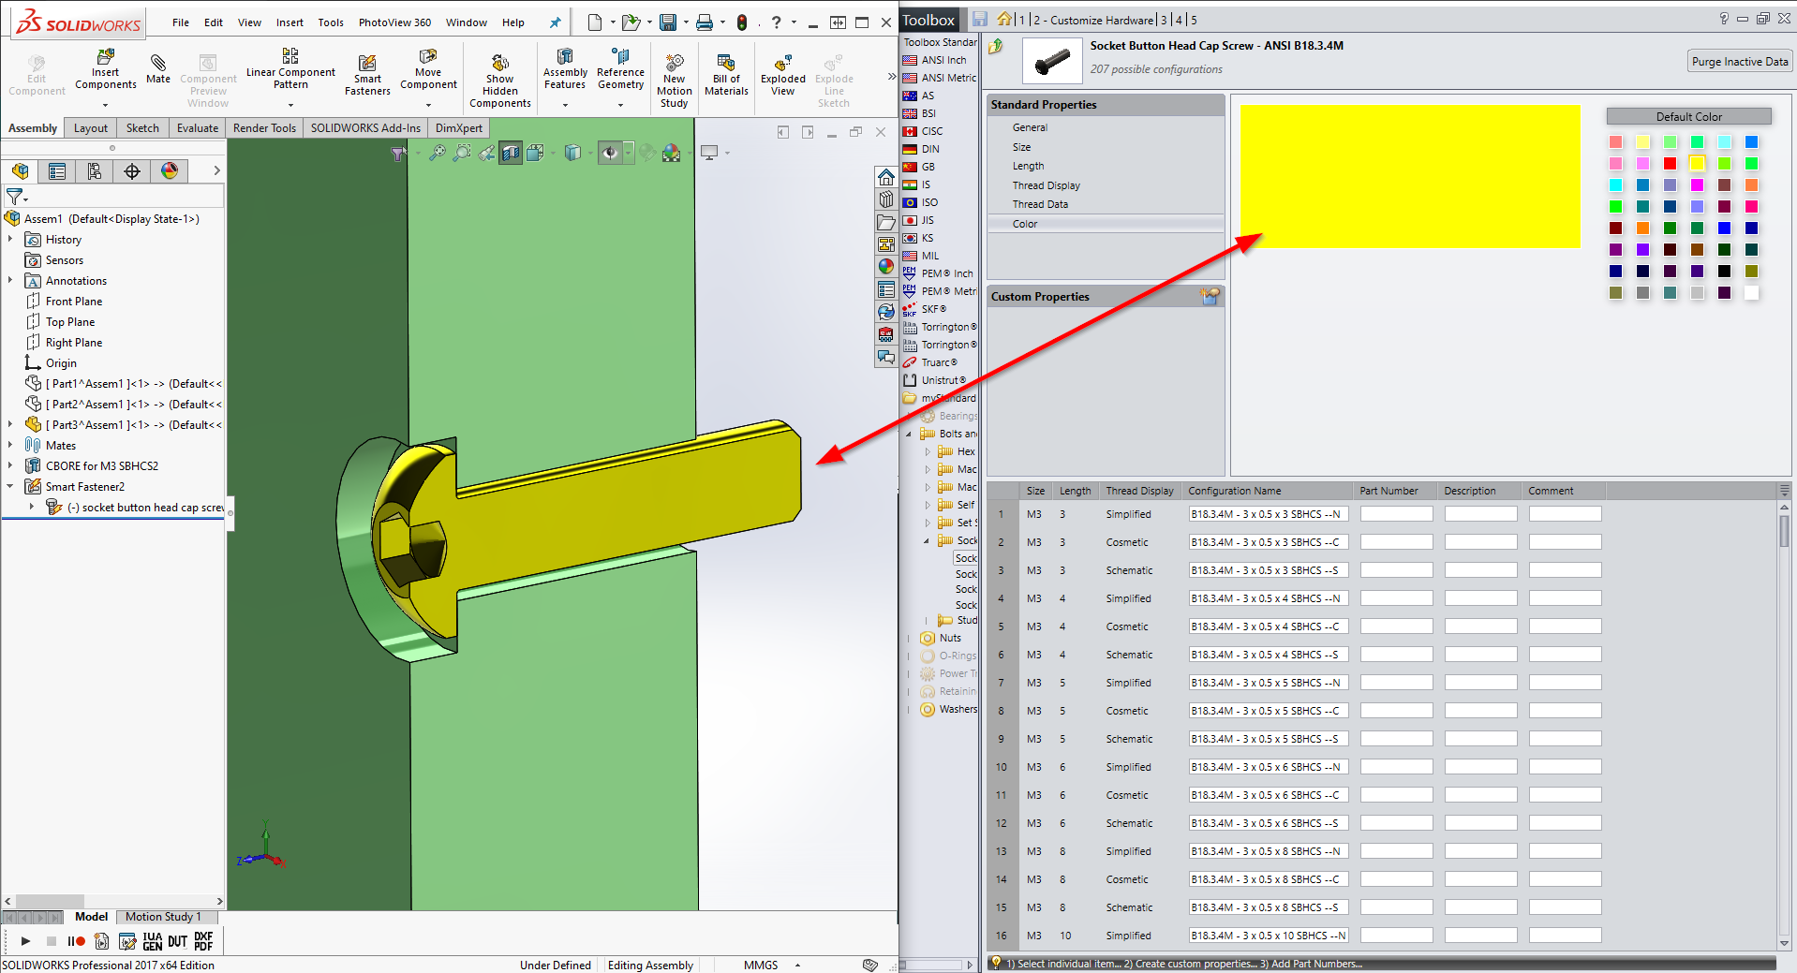
Task: Select Move Component tool
Action: click(428, 70)
